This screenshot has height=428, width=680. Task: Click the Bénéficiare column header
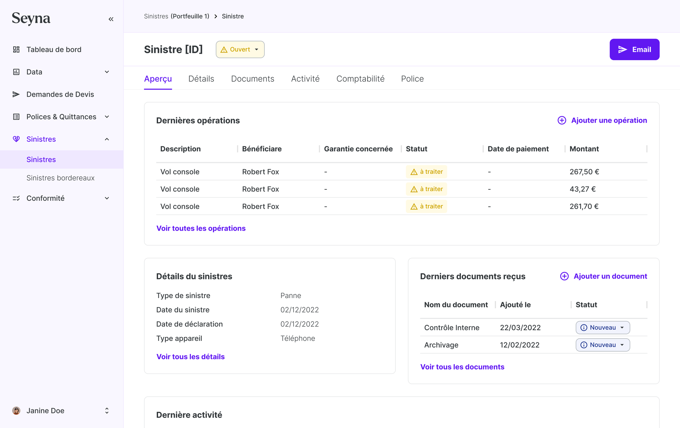262,149
